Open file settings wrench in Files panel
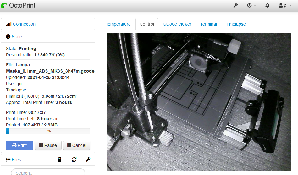298x175 pixels. pos(88,160)
